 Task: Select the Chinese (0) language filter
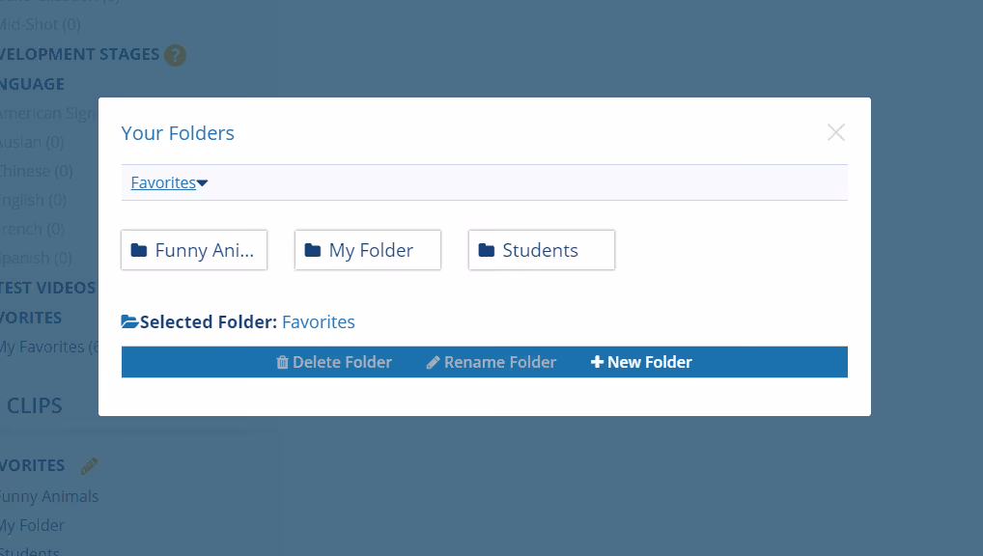tap(35, 171)
